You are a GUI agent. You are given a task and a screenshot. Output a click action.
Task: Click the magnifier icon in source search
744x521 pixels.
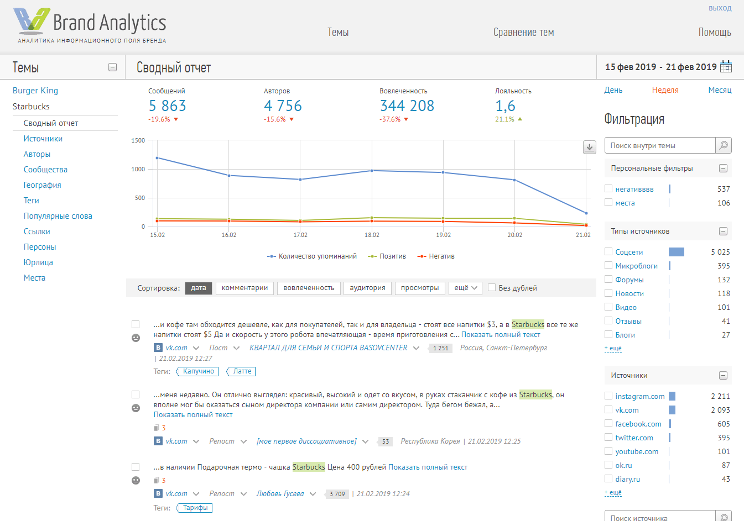724,517
